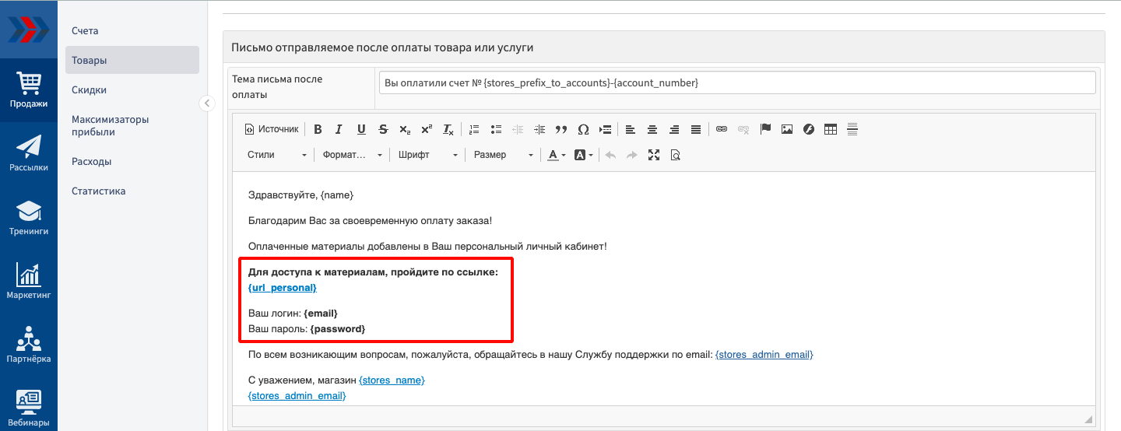This screenshot has width=1121, height=431.
Task: Maximize the editor to full screen
Action: coord(654,155)
